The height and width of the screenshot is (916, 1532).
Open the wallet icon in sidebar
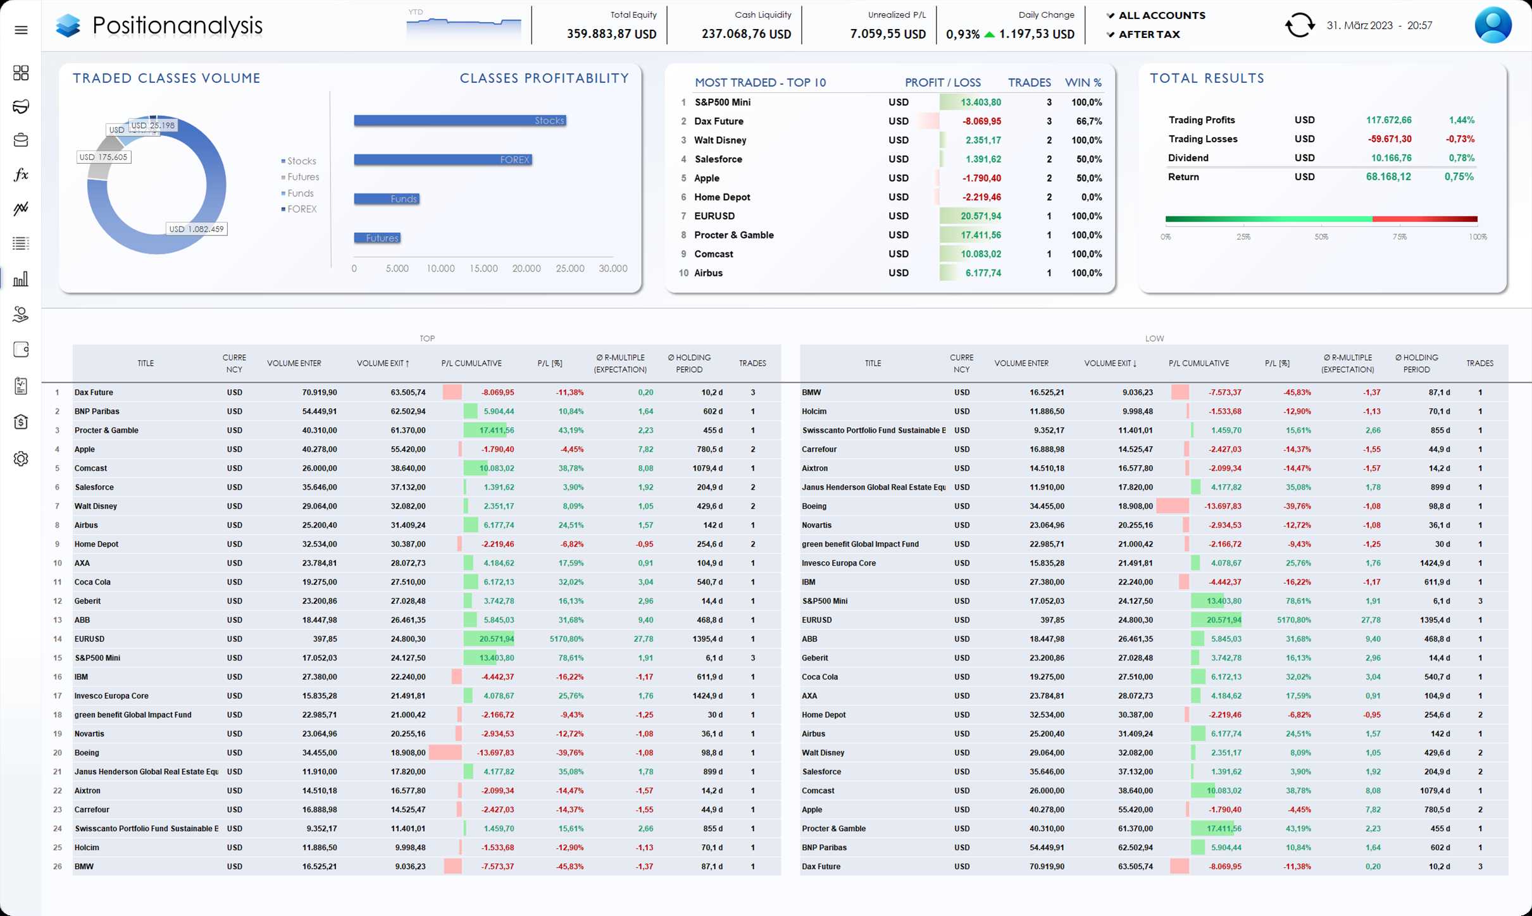21,349
